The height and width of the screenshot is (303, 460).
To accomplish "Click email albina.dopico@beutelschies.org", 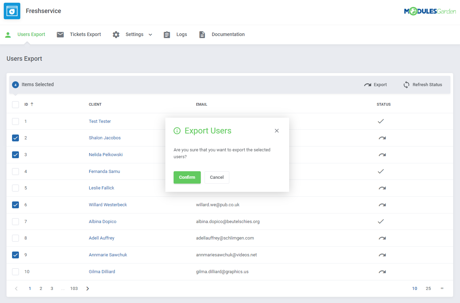I will tap(228, 222).
